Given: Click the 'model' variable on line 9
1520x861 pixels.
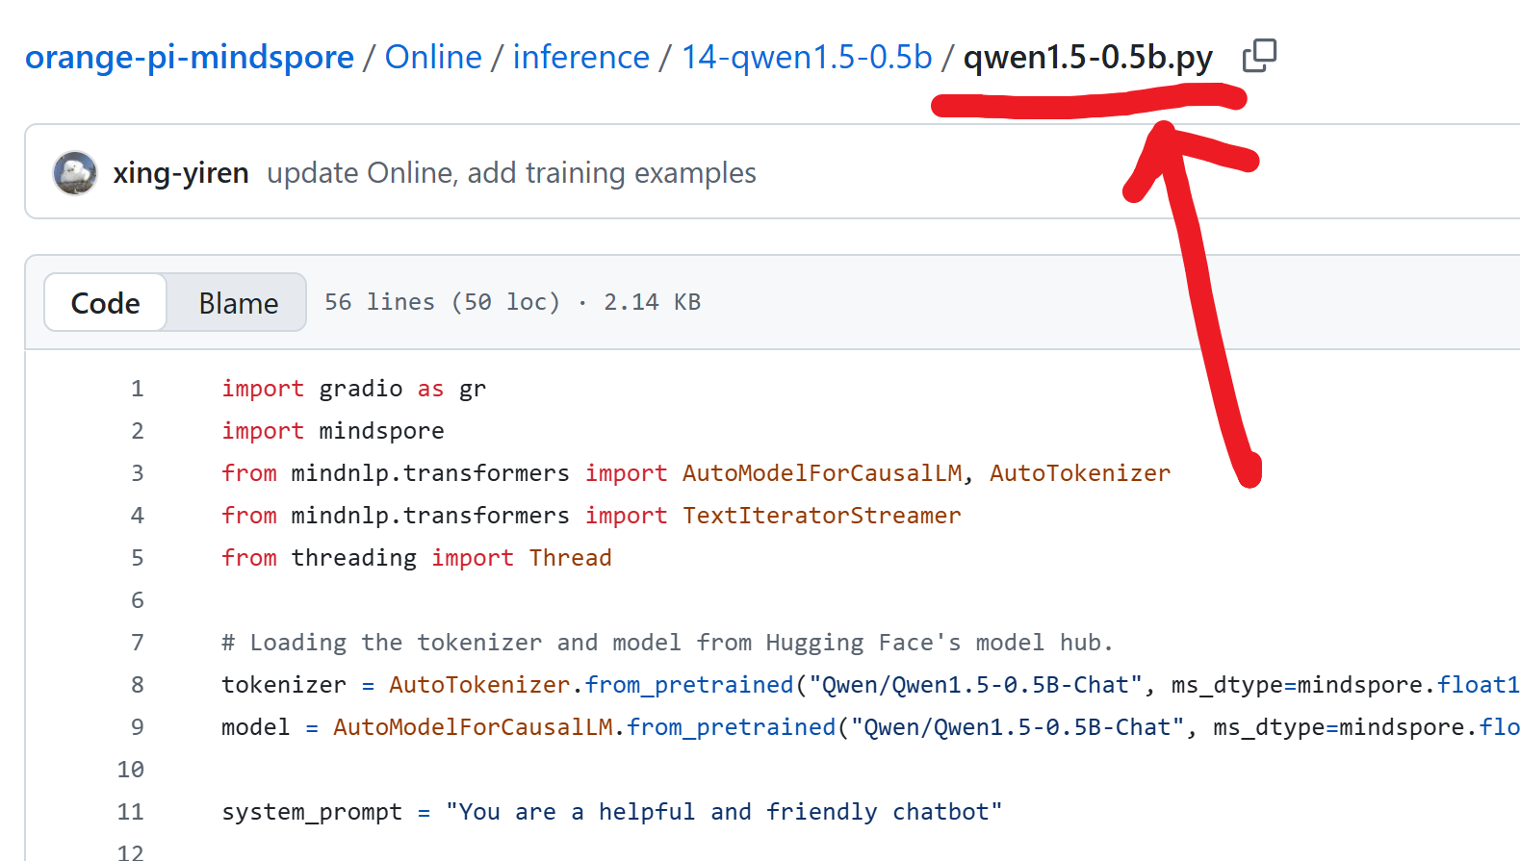Looking at the screenshot, I should (x=255, y=727).
